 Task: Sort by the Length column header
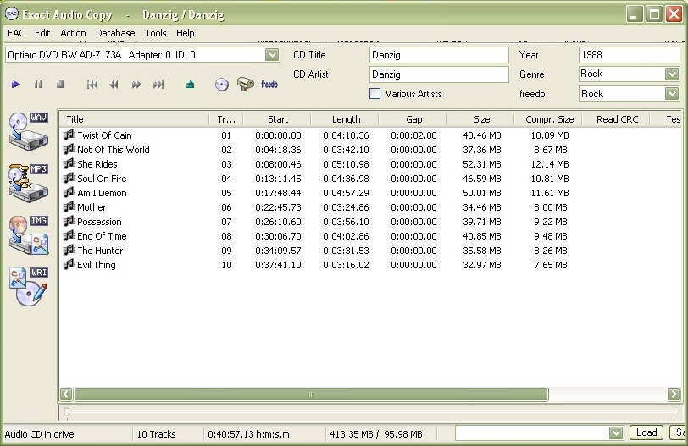click(346, 119)
